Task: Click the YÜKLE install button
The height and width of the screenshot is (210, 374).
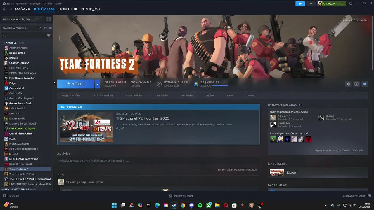Action: tap(76, 84)
